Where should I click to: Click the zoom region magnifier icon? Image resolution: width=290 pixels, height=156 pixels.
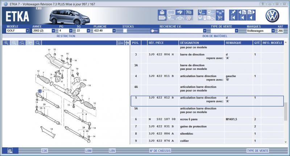22,43
